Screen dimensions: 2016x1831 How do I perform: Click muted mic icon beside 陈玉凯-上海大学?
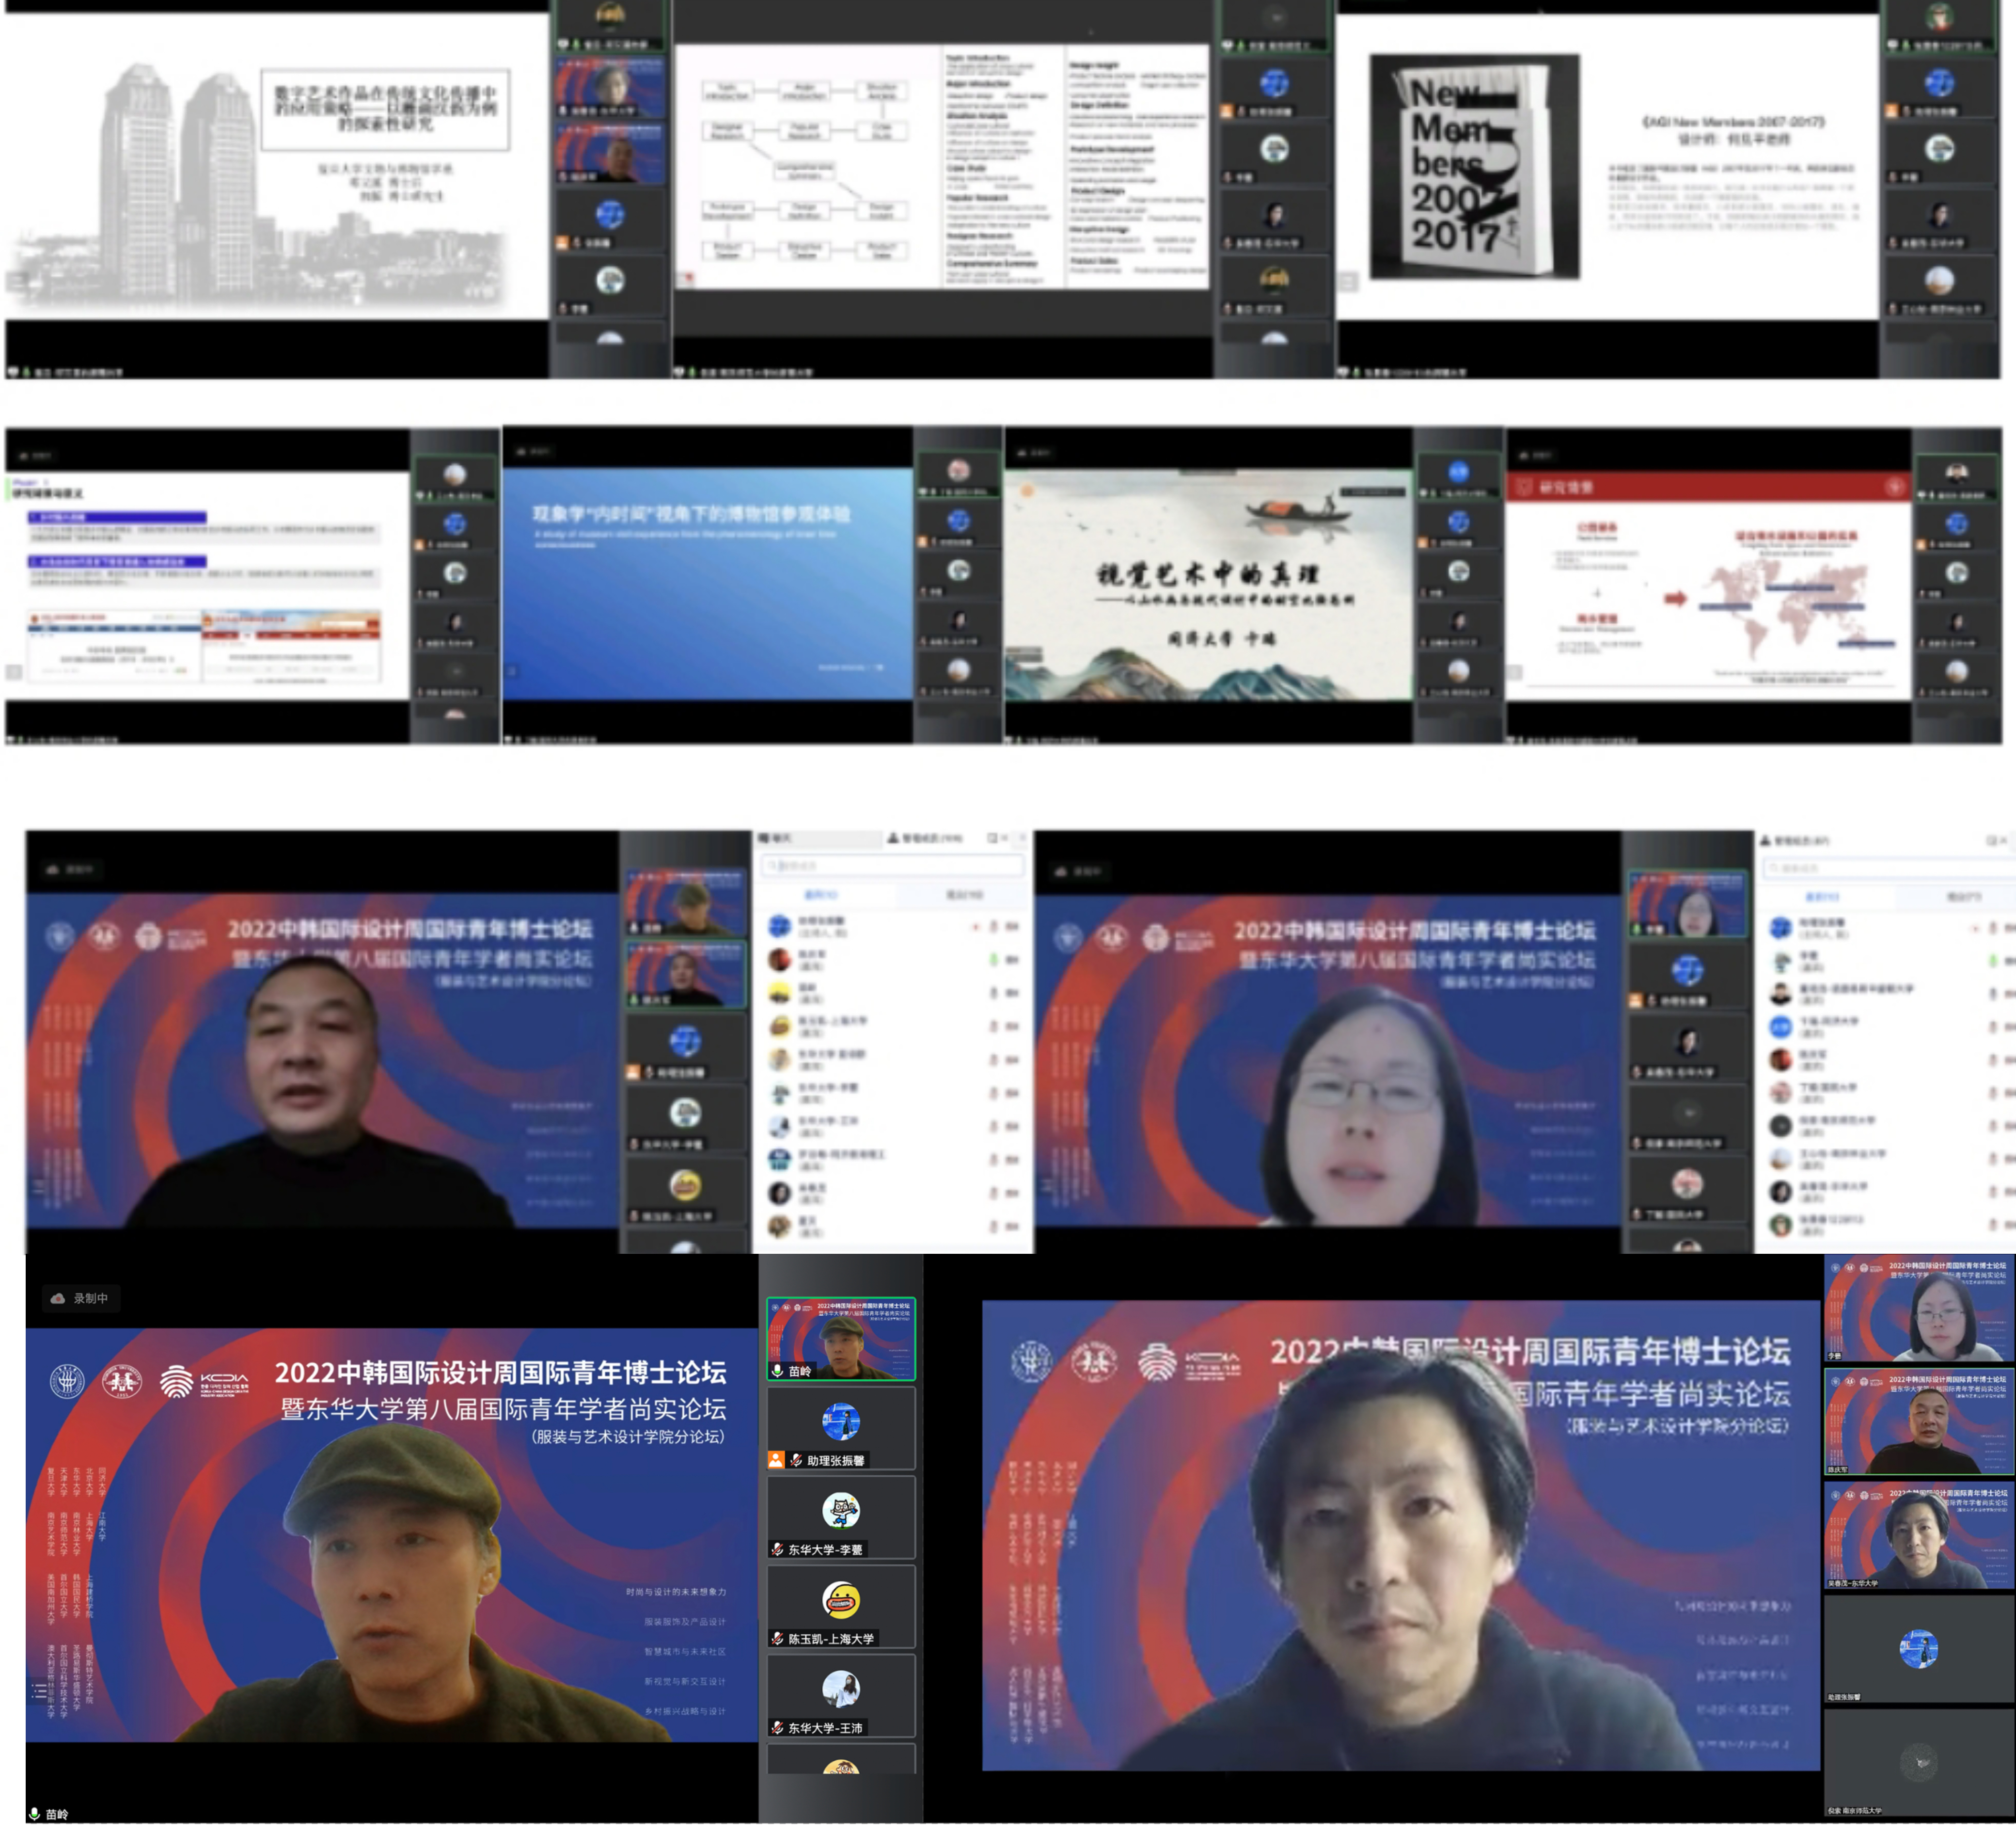pyautogui.click(x=777, y=1638)
